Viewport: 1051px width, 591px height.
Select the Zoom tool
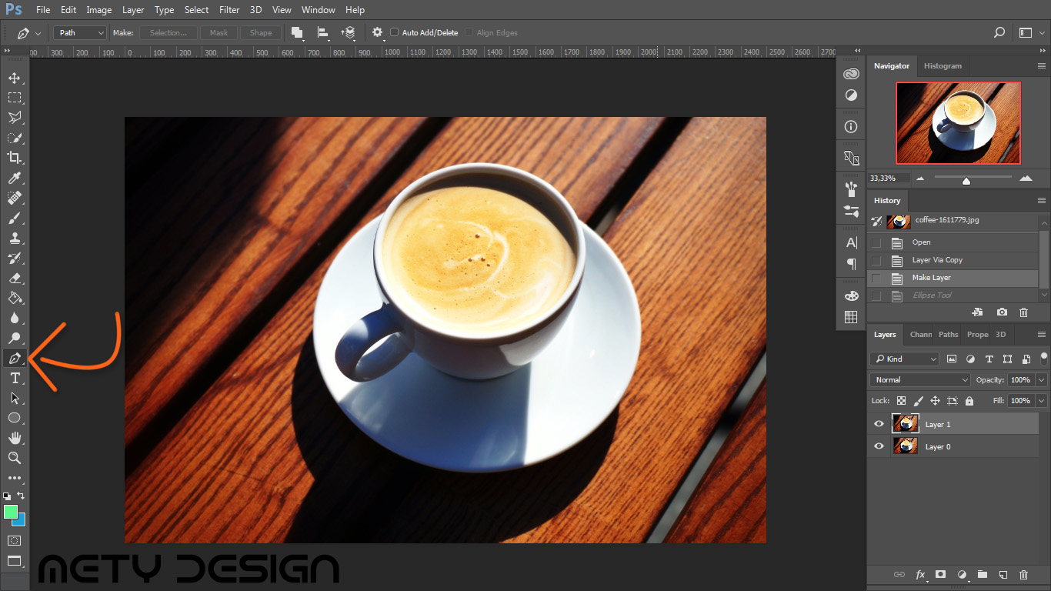pos(14,458)
